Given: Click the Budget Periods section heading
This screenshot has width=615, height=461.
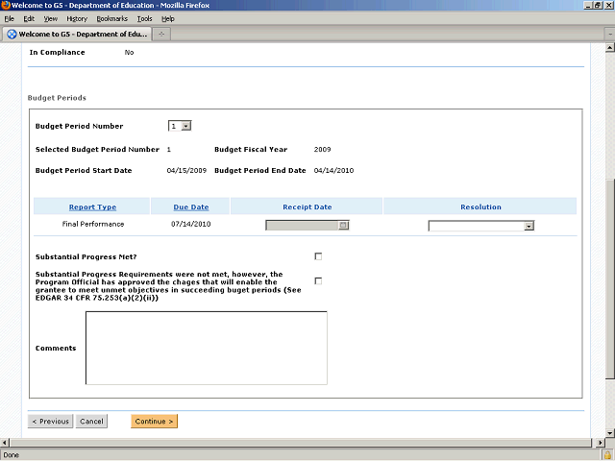Looking at the screenshot, I should pos(57,98).
